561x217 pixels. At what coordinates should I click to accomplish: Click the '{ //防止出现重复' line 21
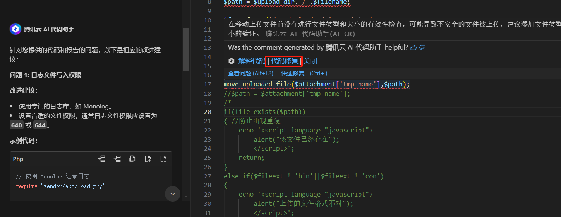pyautogui.click(x=252, y=121)
